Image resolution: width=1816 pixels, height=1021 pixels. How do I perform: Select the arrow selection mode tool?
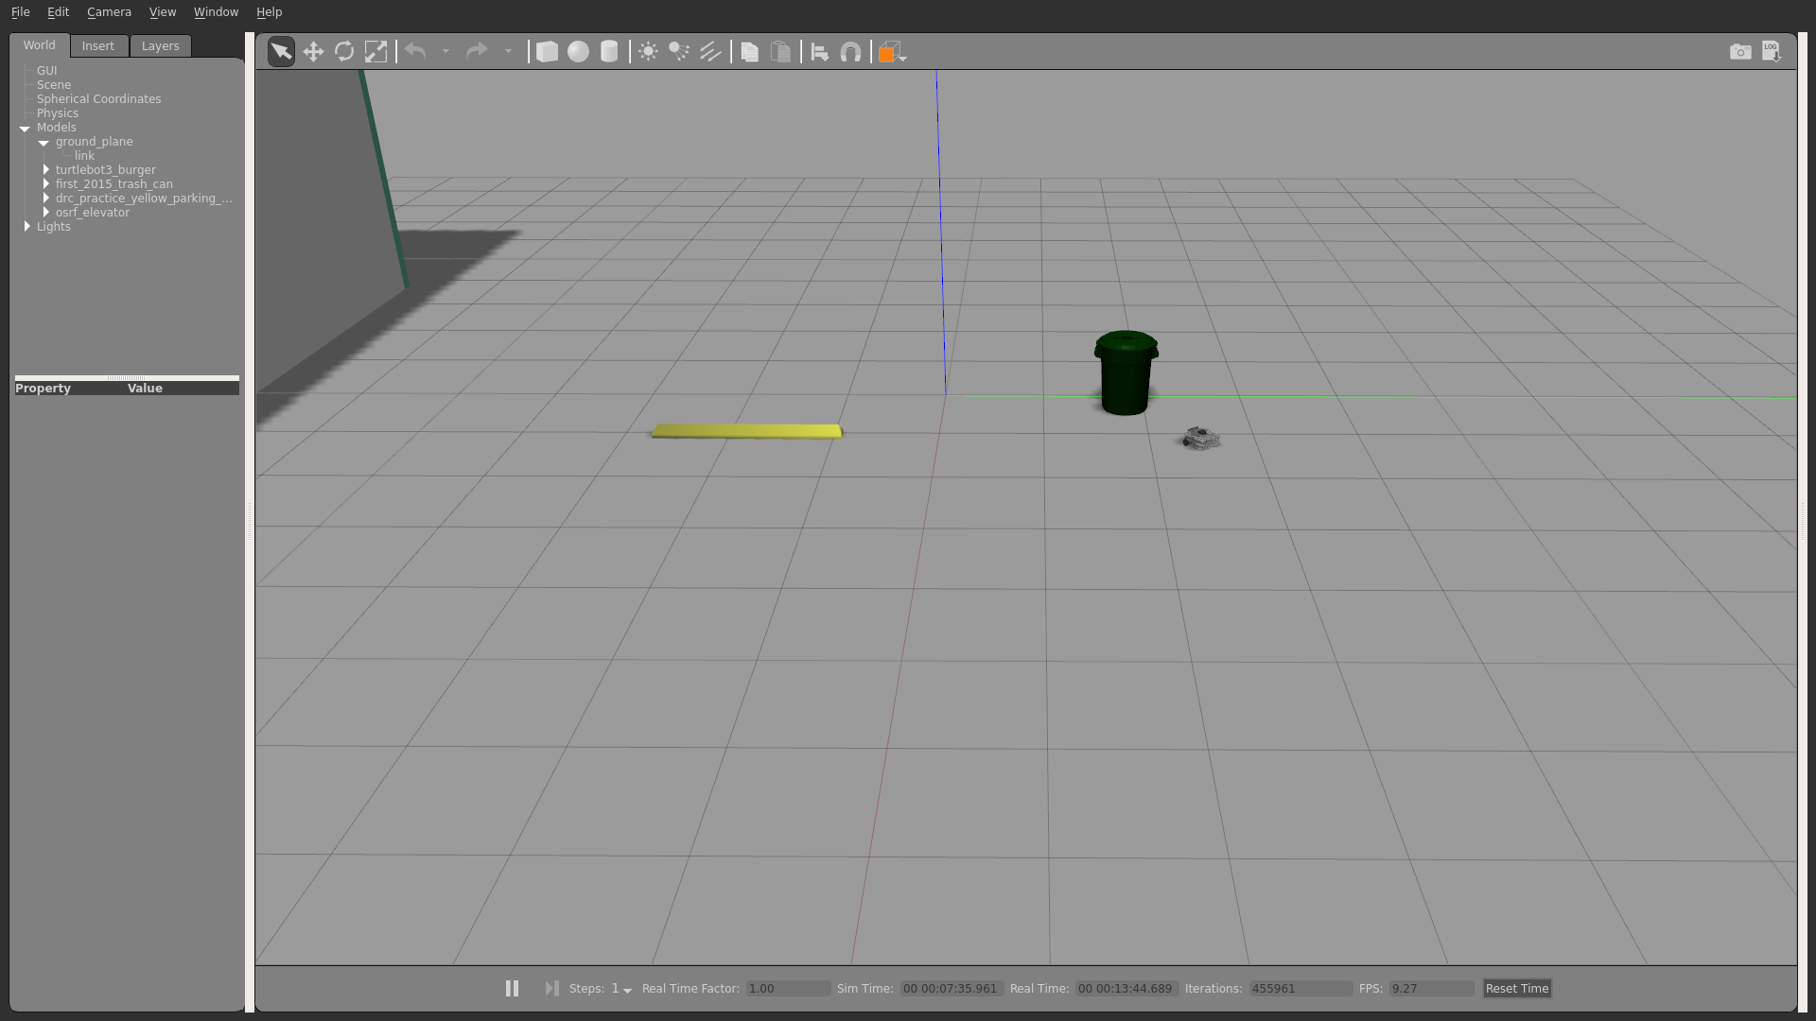tap(281, 52)
